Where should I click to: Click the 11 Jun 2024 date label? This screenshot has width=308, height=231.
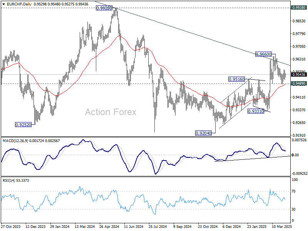coord(134,226)
